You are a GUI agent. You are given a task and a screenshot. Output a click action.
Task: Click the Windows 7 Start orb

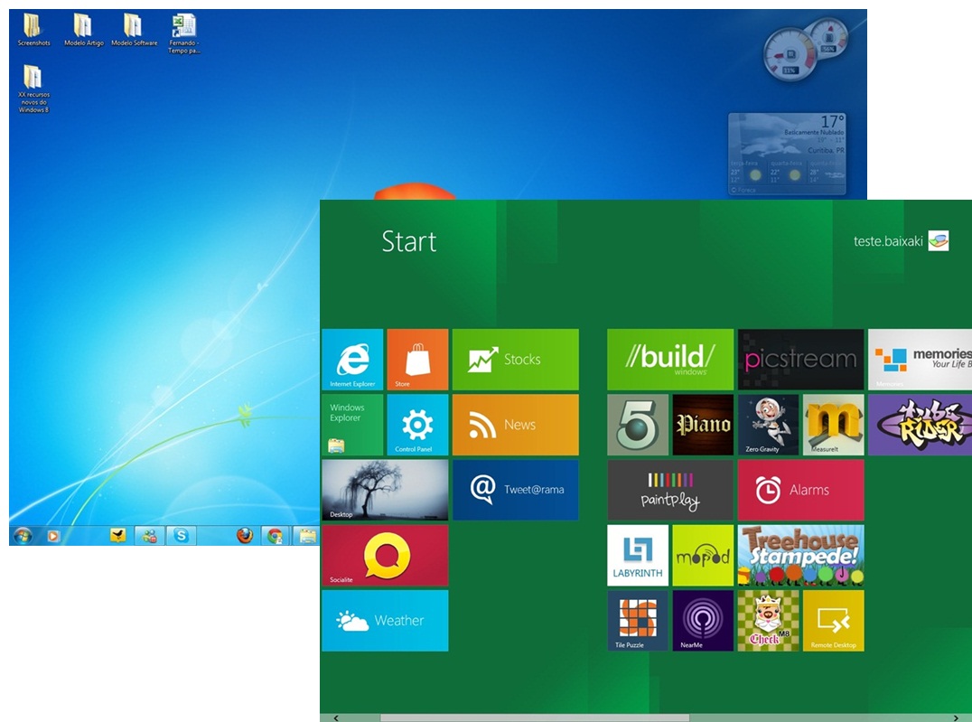23,535
